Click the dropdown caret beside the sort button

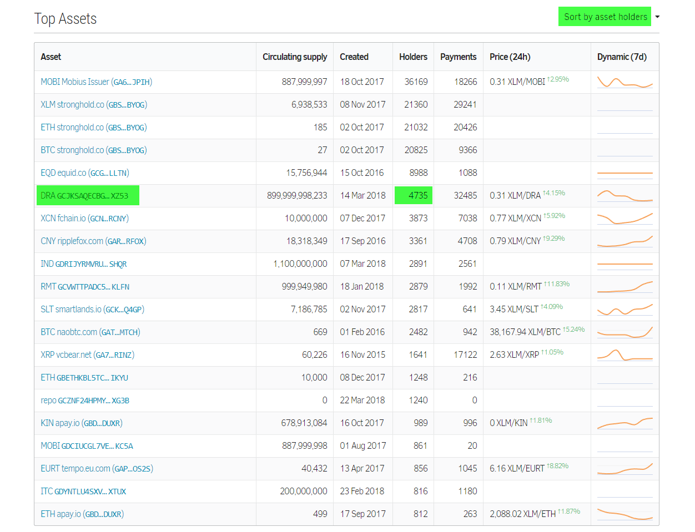tap(657, 17)
